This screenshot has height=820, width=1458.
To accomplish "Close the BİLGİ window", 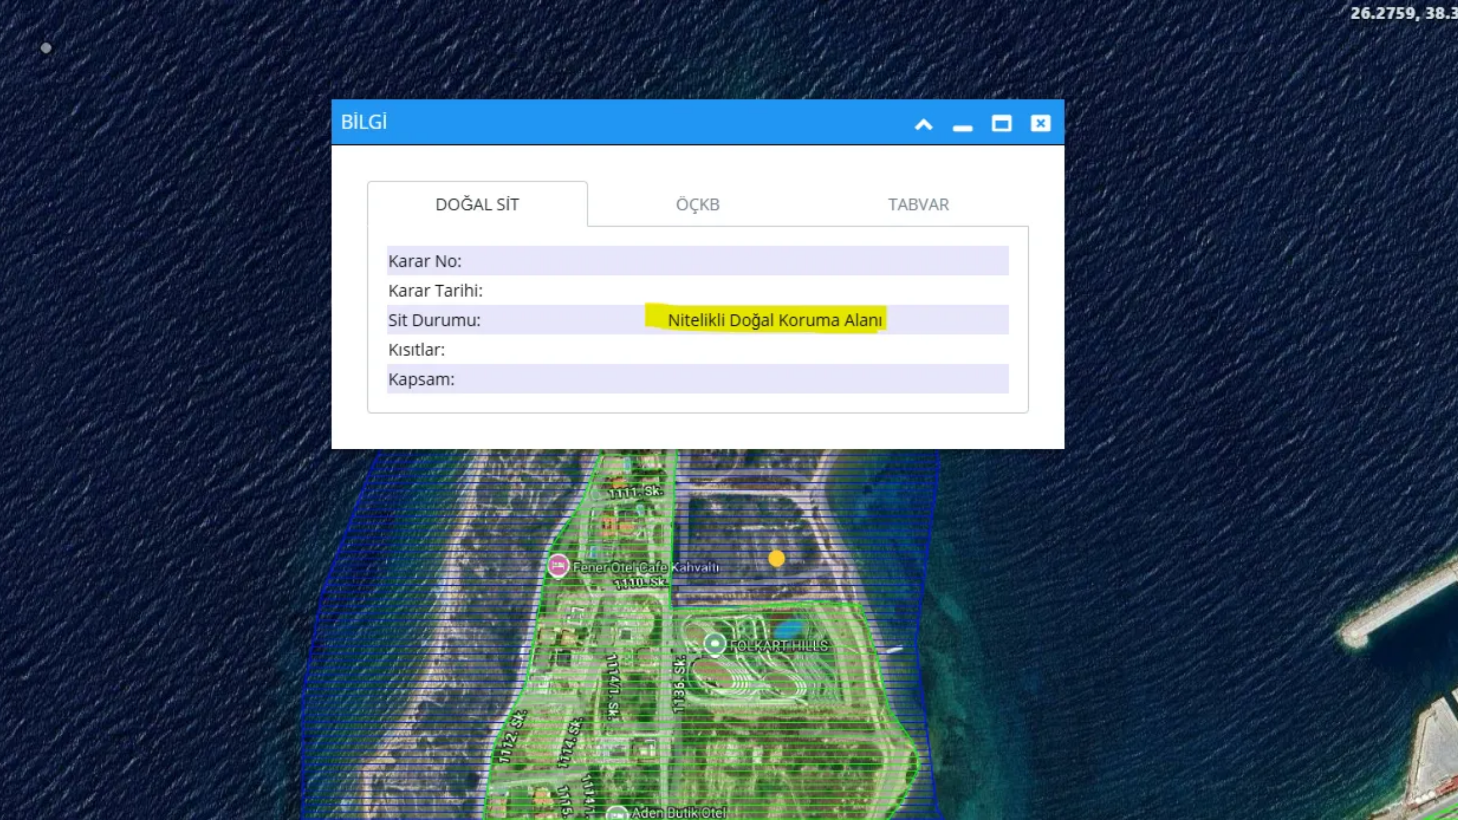I will [x=1041, y=124].
